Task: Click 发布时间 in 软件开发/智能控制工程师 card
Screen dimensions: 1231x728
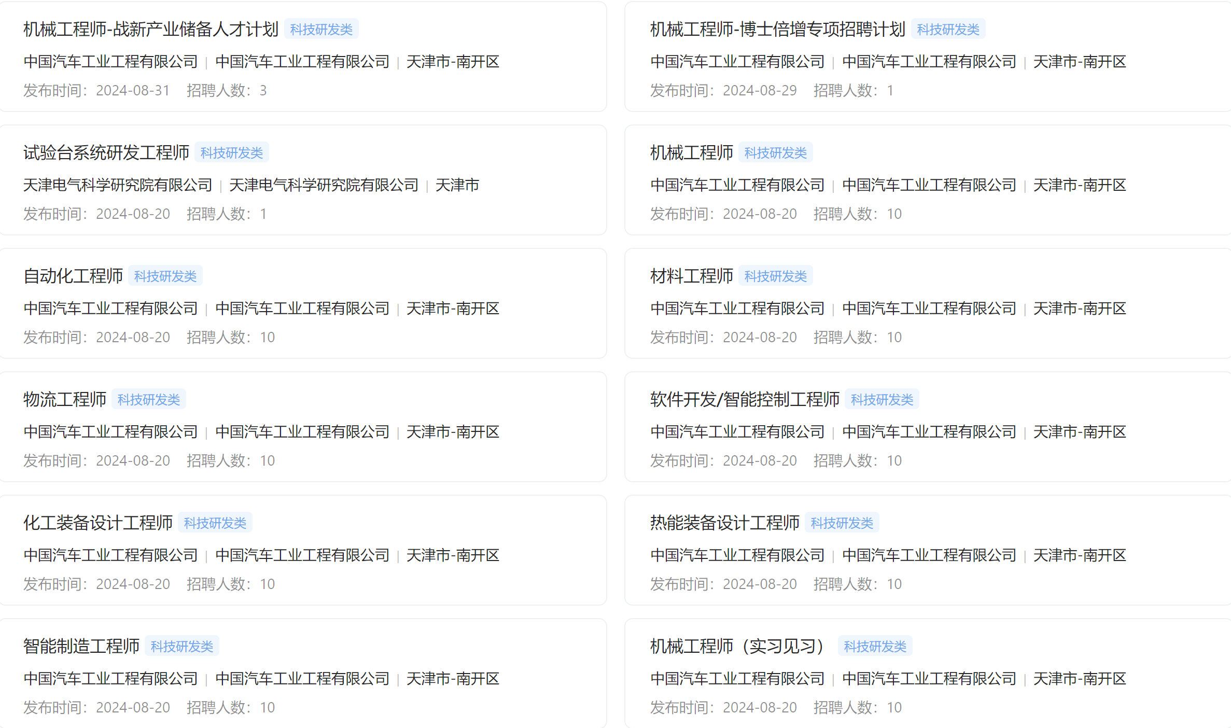Action: tap(723, 461)
